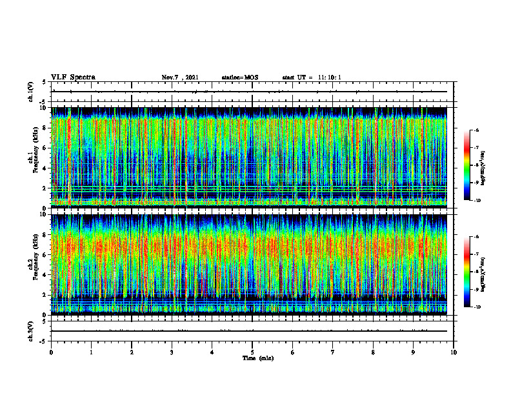
Task: Click the ch.1 voltage waveform trace
Action: pyautogui.click(x=249, y=92)
